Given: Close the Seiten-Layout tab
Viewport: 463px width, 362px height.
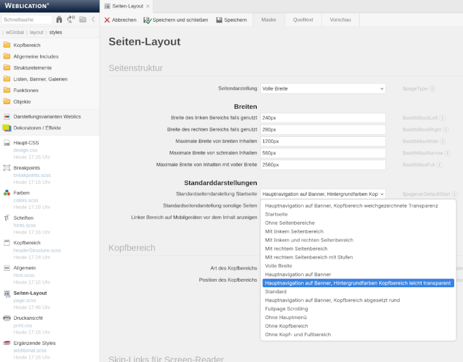Looking at the screenshot, I should click(148, 6).
